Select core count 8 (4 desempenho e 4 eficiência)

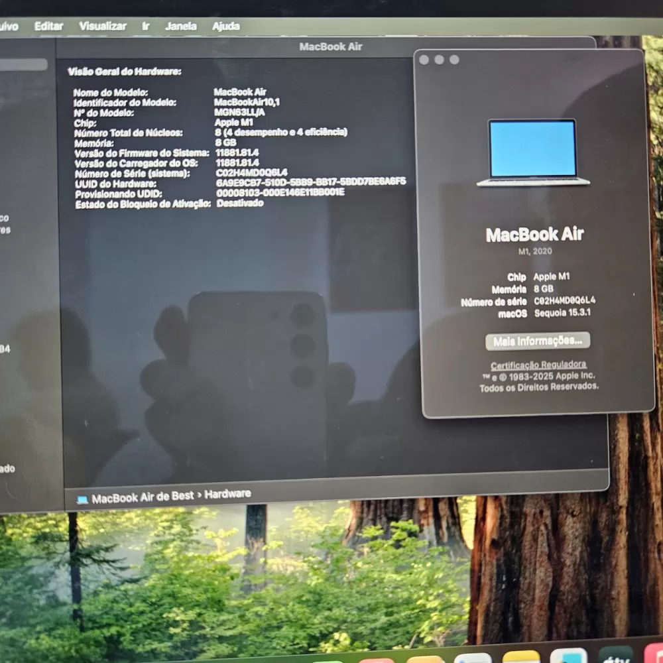point(280,132)
